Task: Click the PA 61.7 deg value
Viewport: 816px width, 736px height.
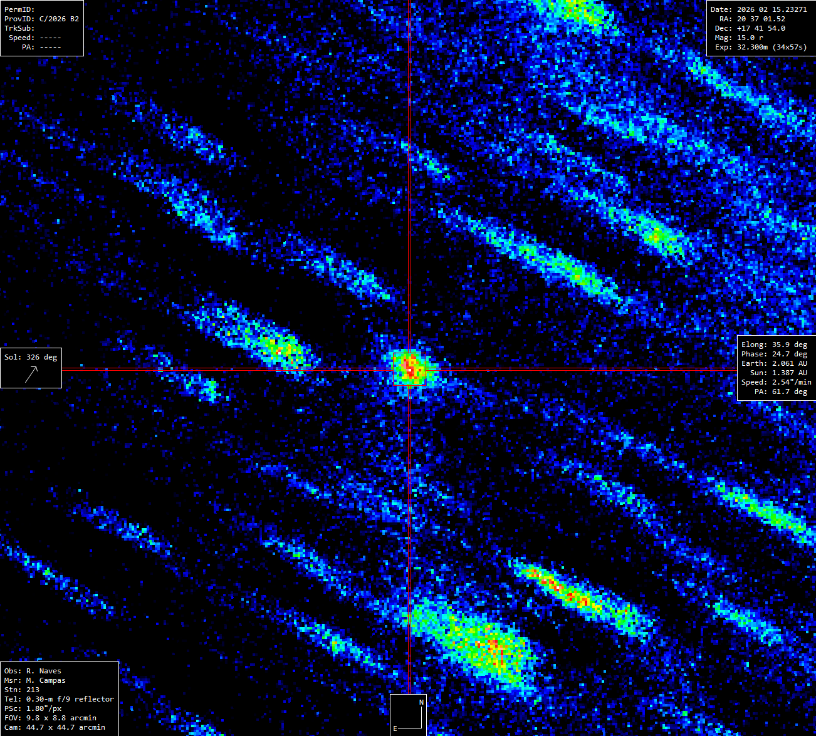Action: click(x=781, y=391)
